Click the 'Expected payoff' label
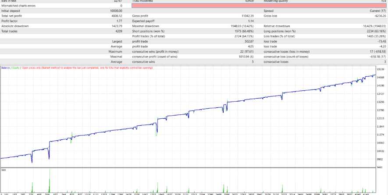388x195 pixels. [x=142, y=21]
